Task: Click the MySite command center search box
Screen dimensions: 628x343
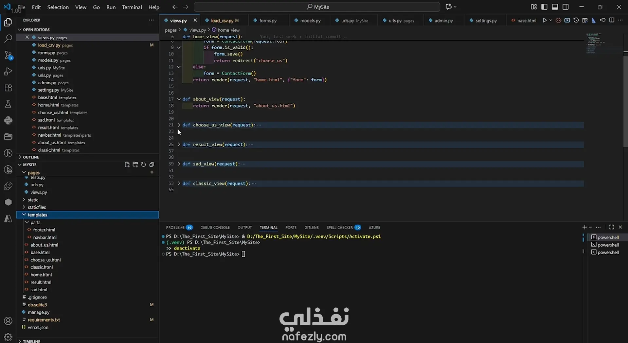Action: point(317,7)
